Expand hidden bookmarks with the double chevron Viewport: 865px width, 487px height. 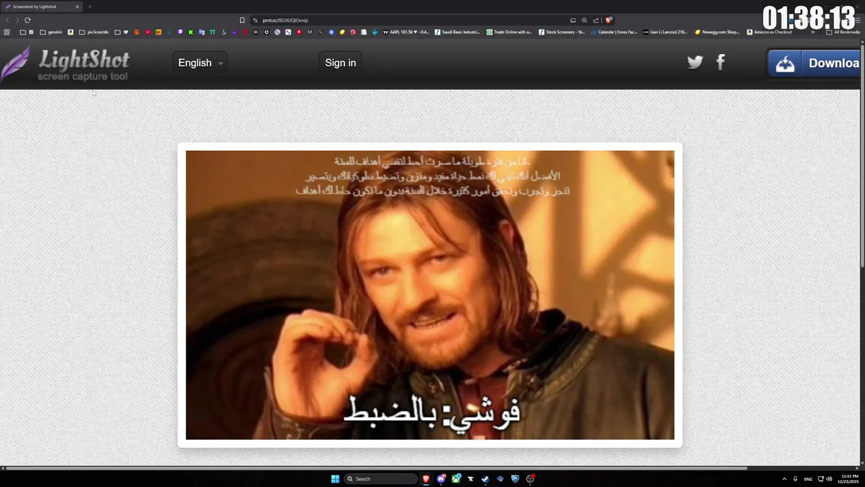pyautogui.click(x=813, y=32)
